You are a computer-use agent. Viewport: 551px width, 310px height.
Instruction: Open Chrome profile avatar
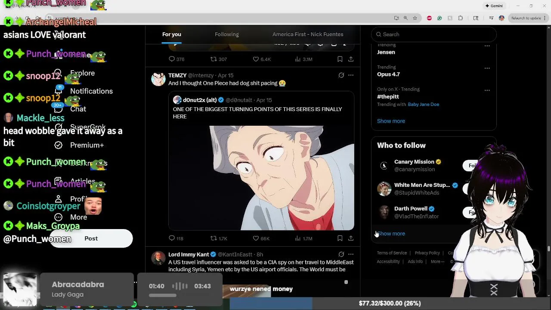tap(501, 18)
